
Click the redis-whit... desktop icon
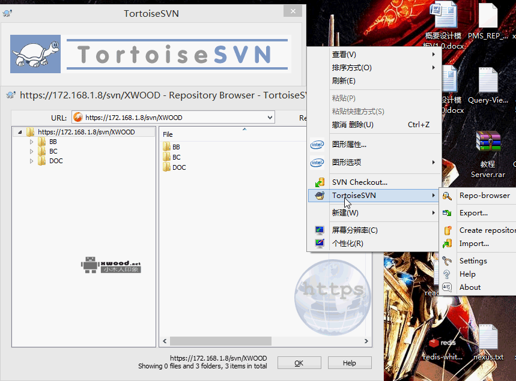click(441, 342)
